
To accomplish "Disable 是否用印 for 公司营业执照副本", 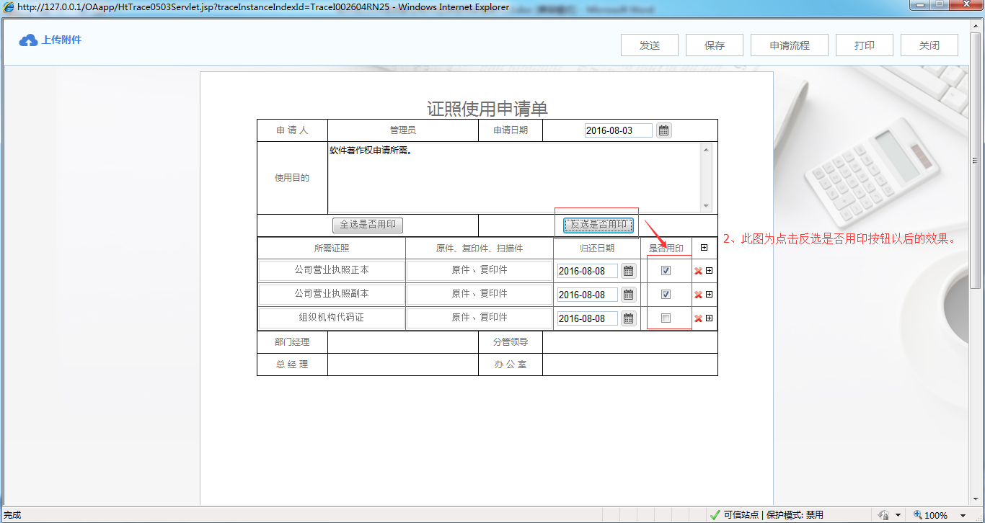I will pos(666,294).
